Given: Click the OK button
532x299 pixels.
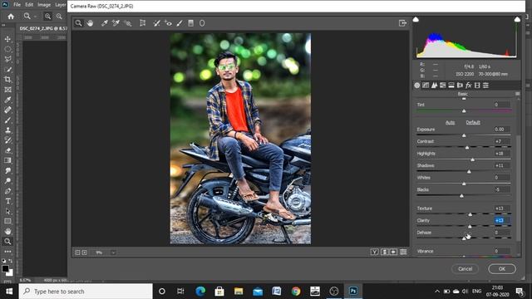Looking at the screenshot, I should pyautogui.click(x=502, y=269).
